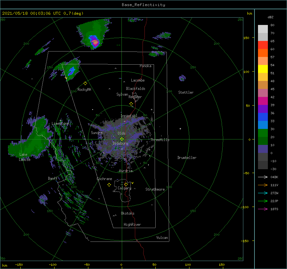Select the bright green 20-30 dBZ swatch

pyautogui.click(x=263, y=133)
